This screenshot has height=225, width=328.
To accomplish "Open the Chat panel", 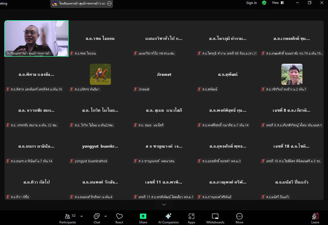I will [97, 219].
